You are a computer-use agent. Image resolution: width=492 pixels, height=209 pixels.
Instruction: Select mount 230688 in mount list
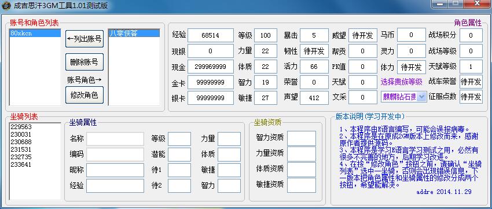(x=35, y=142)
